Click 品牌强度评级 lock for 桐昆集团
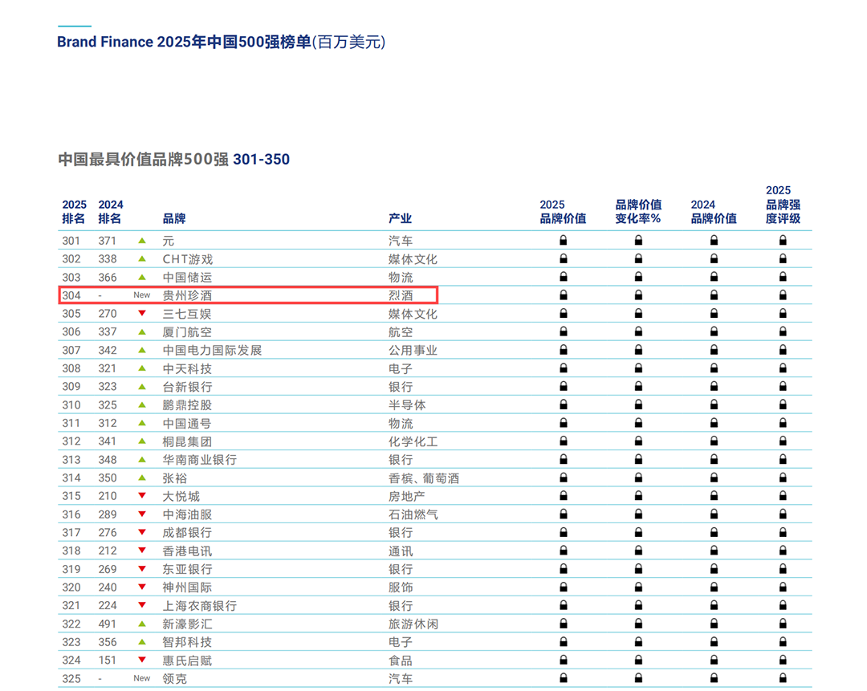867x691 pixels. point(783,441)
